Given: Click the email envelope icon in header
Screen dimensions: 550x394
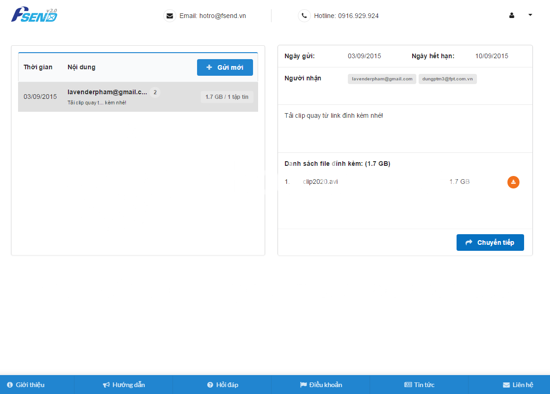Looking at the screenshot, I should pyautogui.click(x=170, y=16).
